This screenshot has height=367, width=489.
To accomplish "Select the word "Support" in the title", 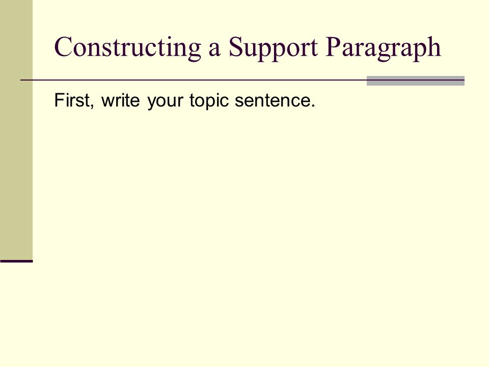I will click(273, 48).
